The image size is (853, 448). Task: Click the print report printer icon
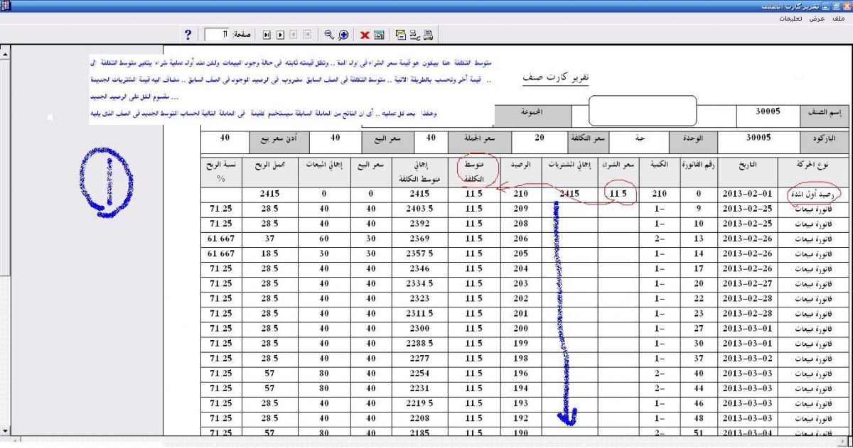click(429, 34)
